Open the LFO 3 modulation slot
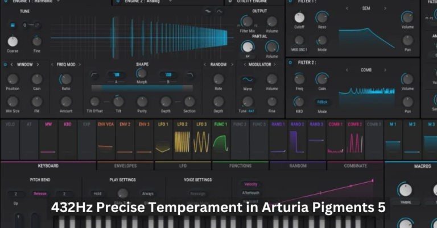Viewport: 437px width, 228px height. (201, 140)
